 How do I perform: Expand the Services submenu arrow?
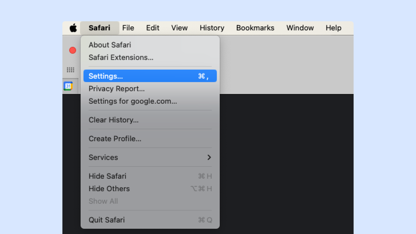[x=209, y=157]
